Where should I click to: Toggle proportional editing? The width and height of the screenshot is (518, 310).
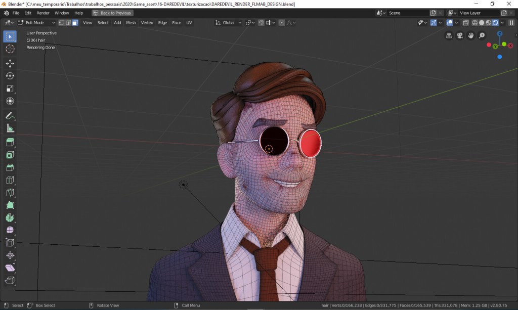tap(282, 23)
